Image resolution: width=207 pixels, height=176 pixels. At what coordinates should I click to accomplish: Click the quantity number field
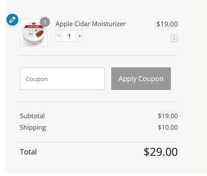click(x=69, y=36)
